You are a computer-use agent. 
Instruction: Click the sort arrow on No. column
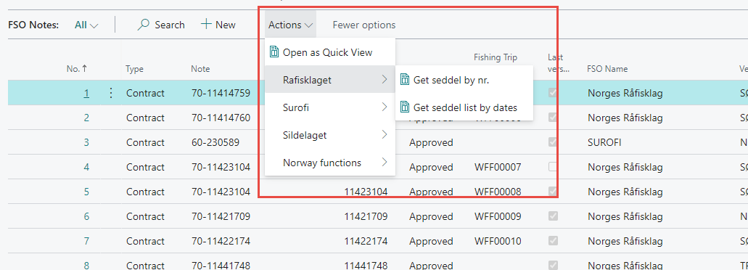[84, 69]
